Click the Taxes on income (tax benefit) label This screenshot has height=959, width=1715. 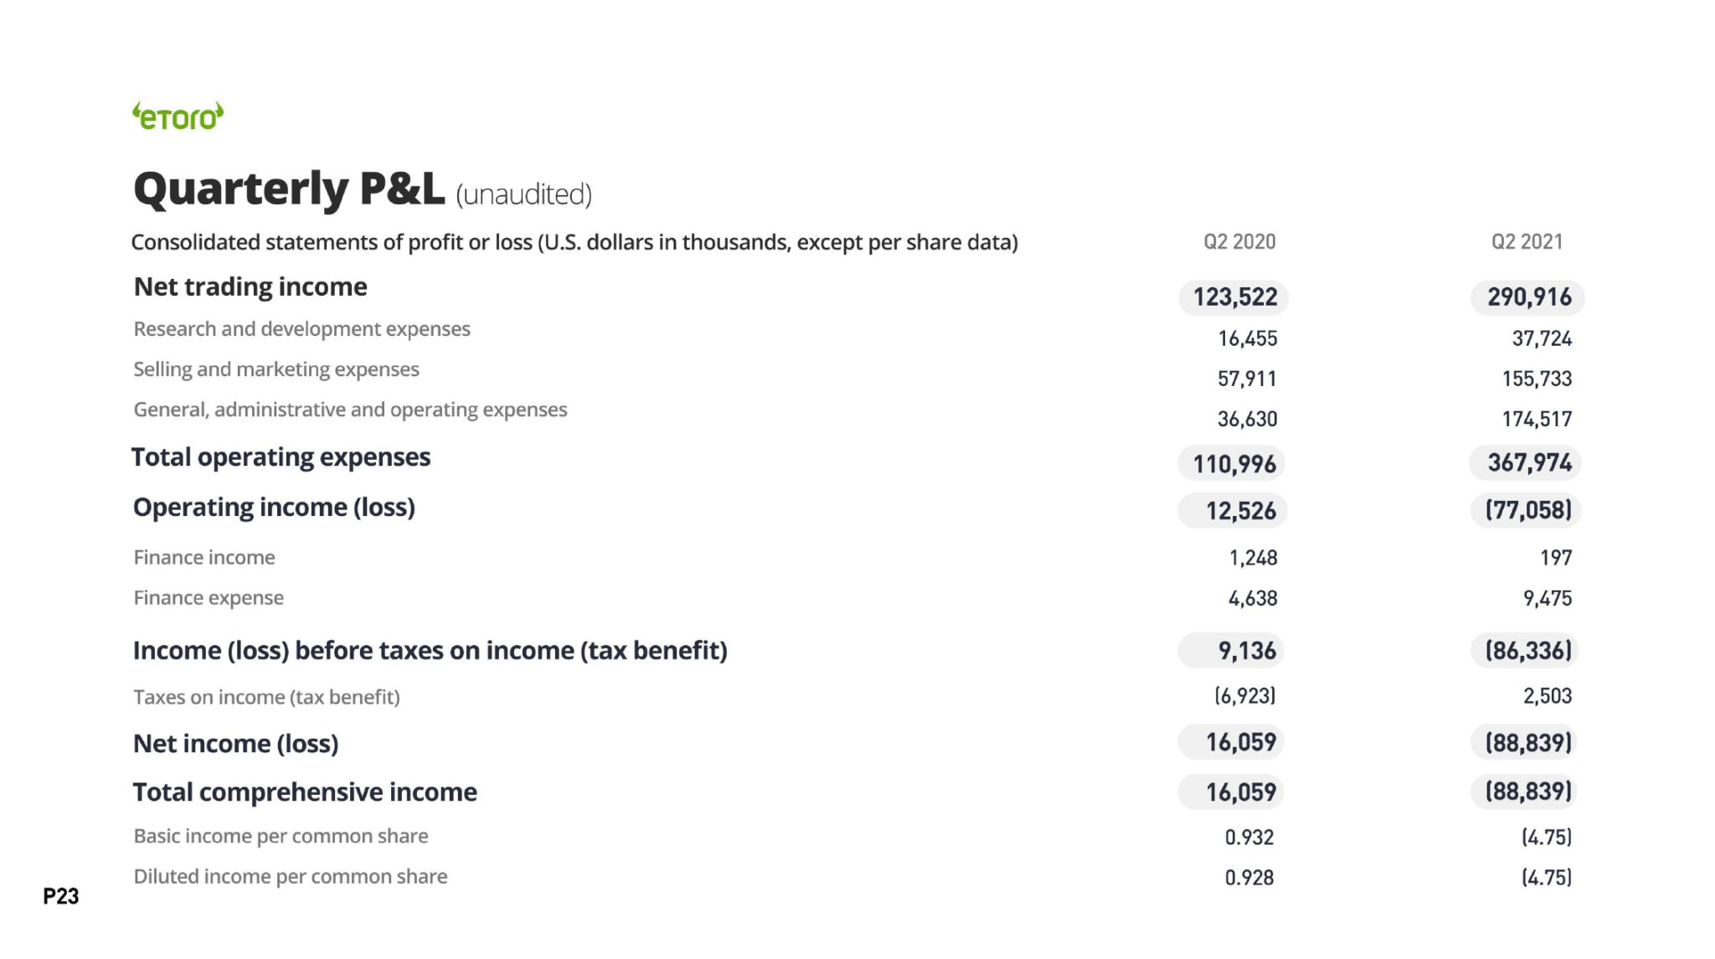coord(266,698)
